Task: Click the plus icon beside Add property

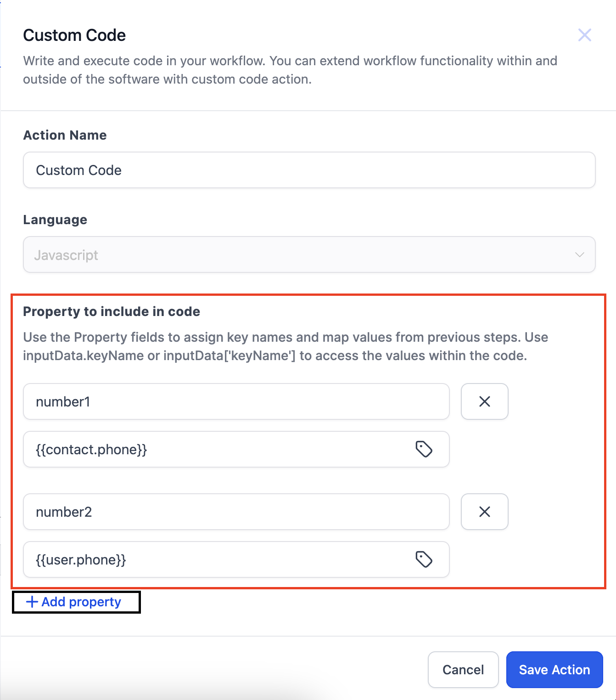Action: click(x=32, y=602)
